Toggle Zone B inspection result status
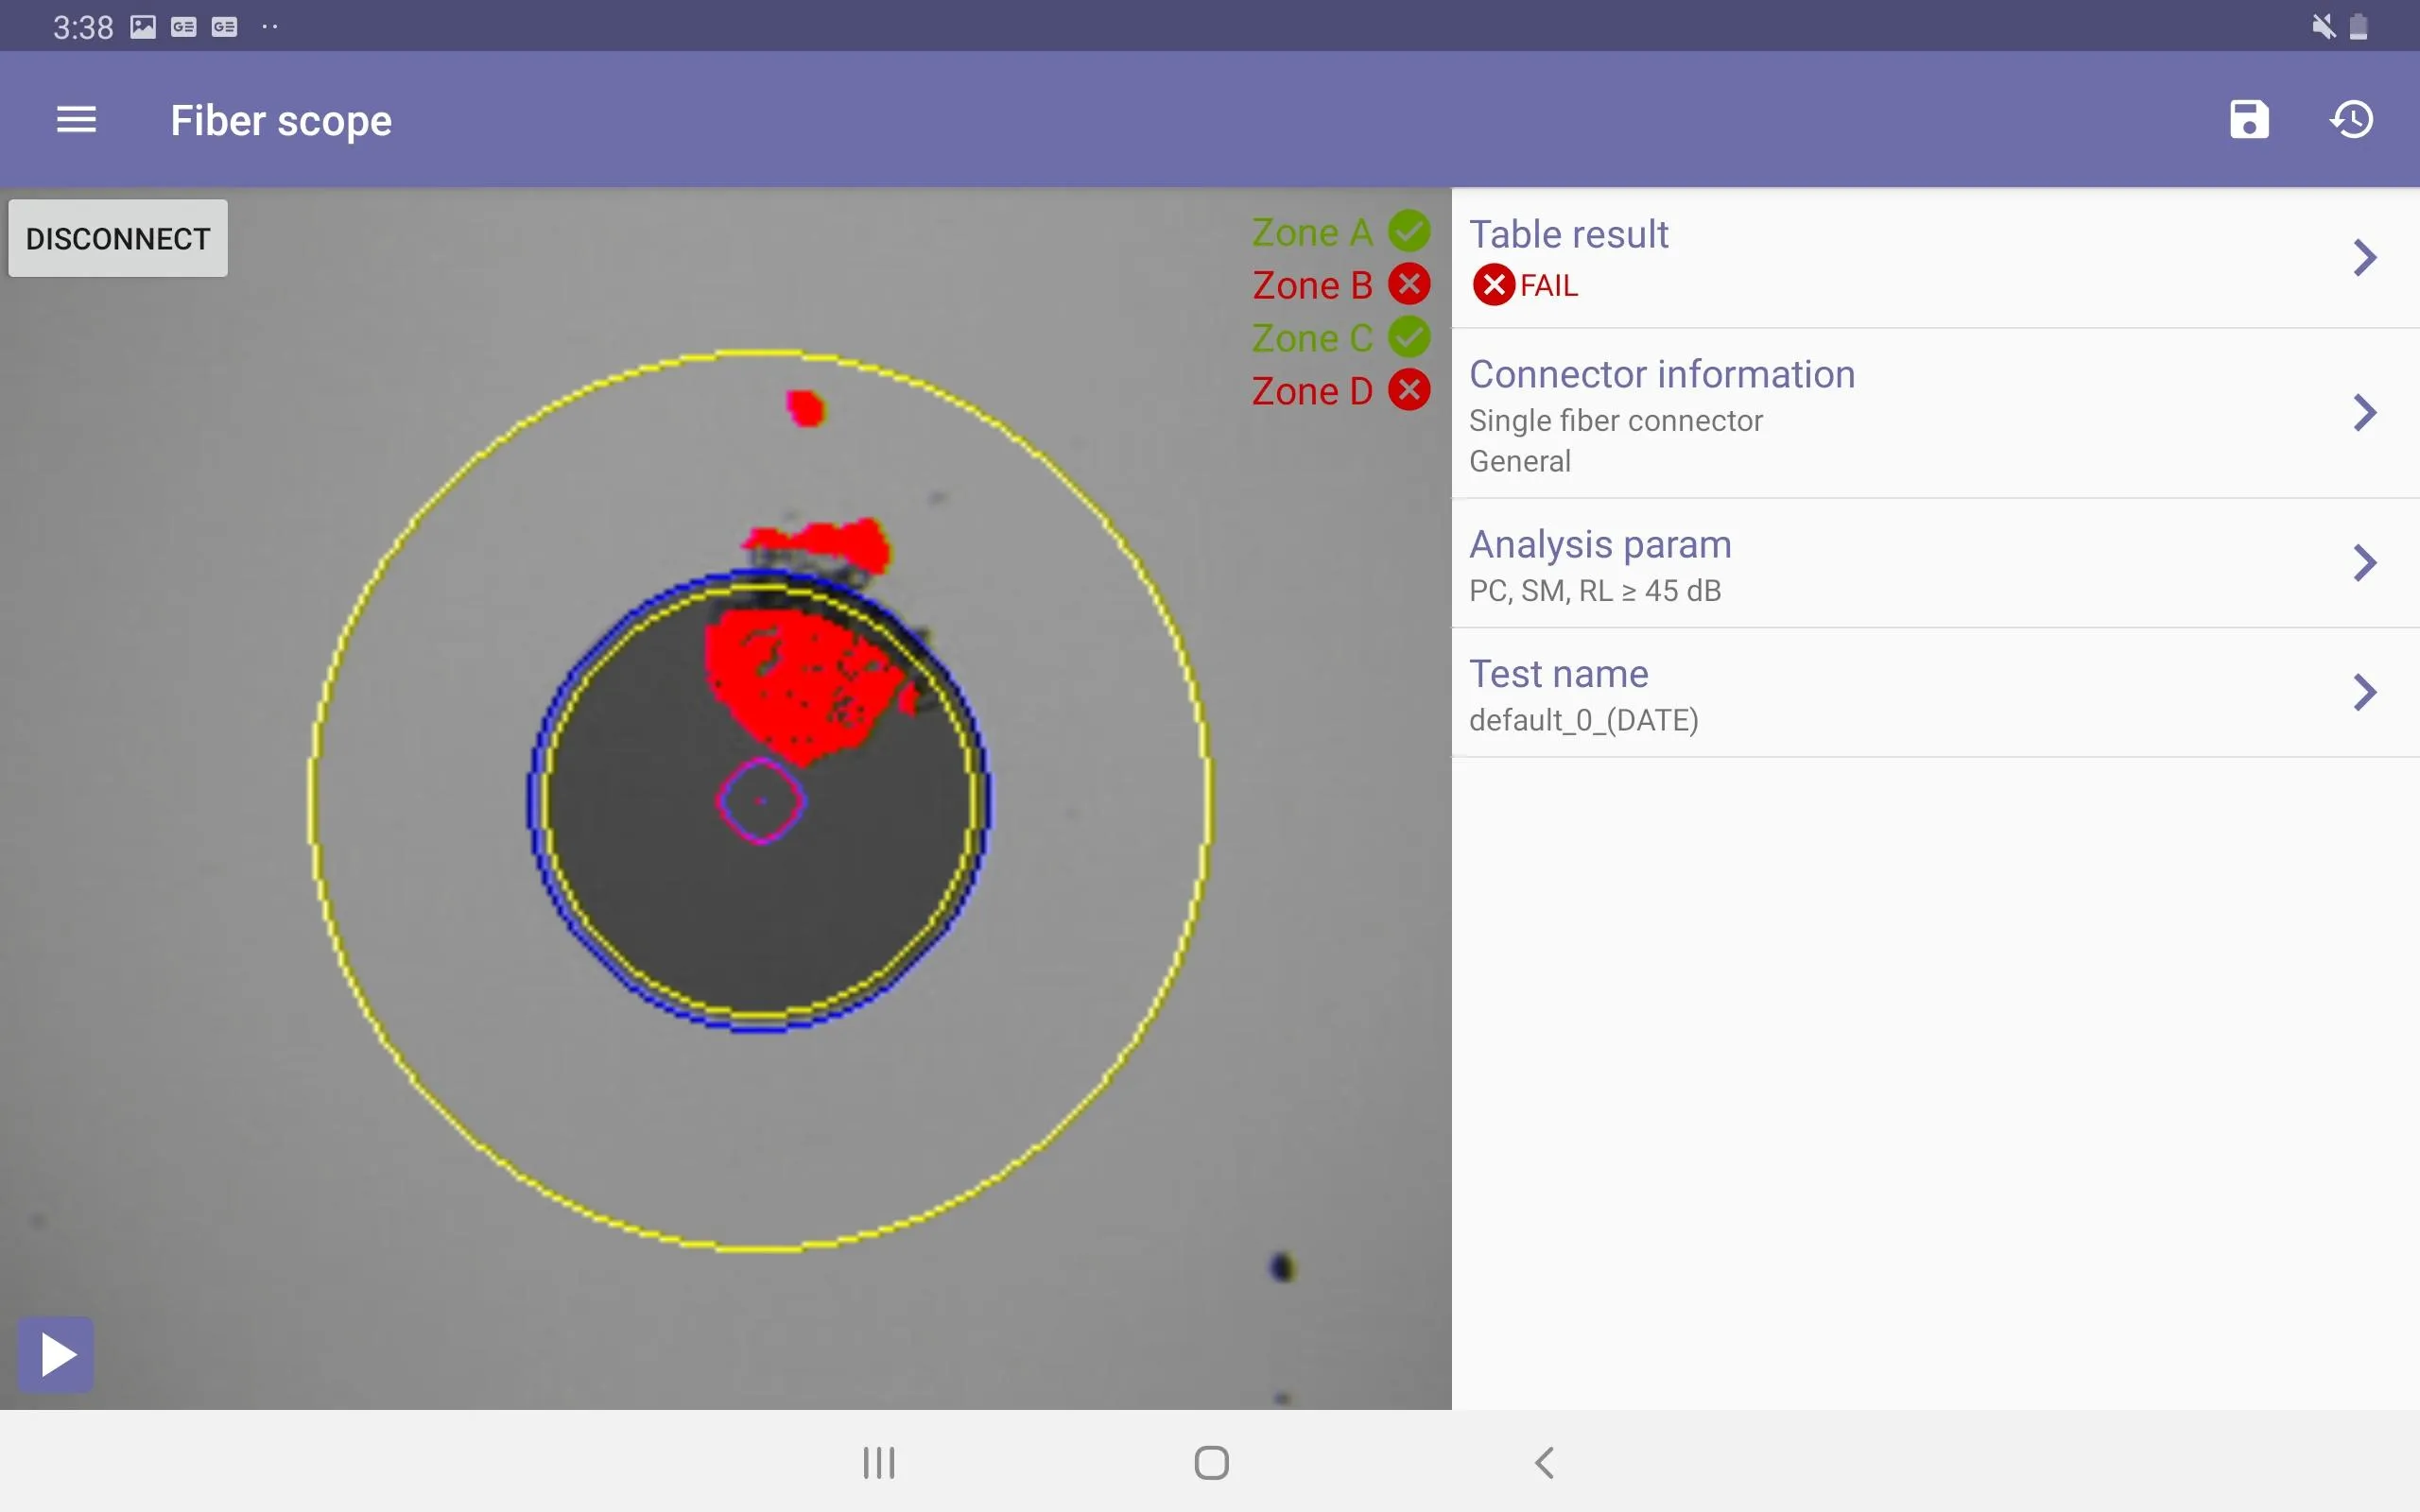2420x1512 pixels. (1413, 283)
